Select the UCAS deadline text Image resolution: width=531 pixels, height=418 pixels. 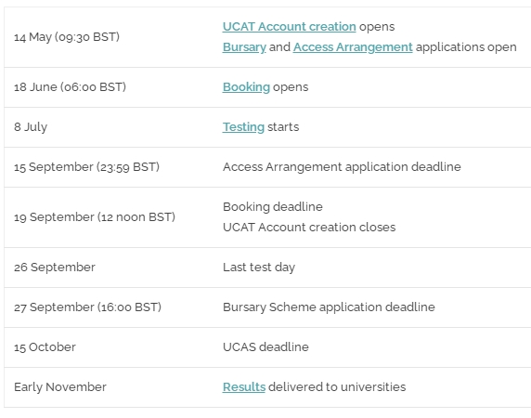(265, 347)
